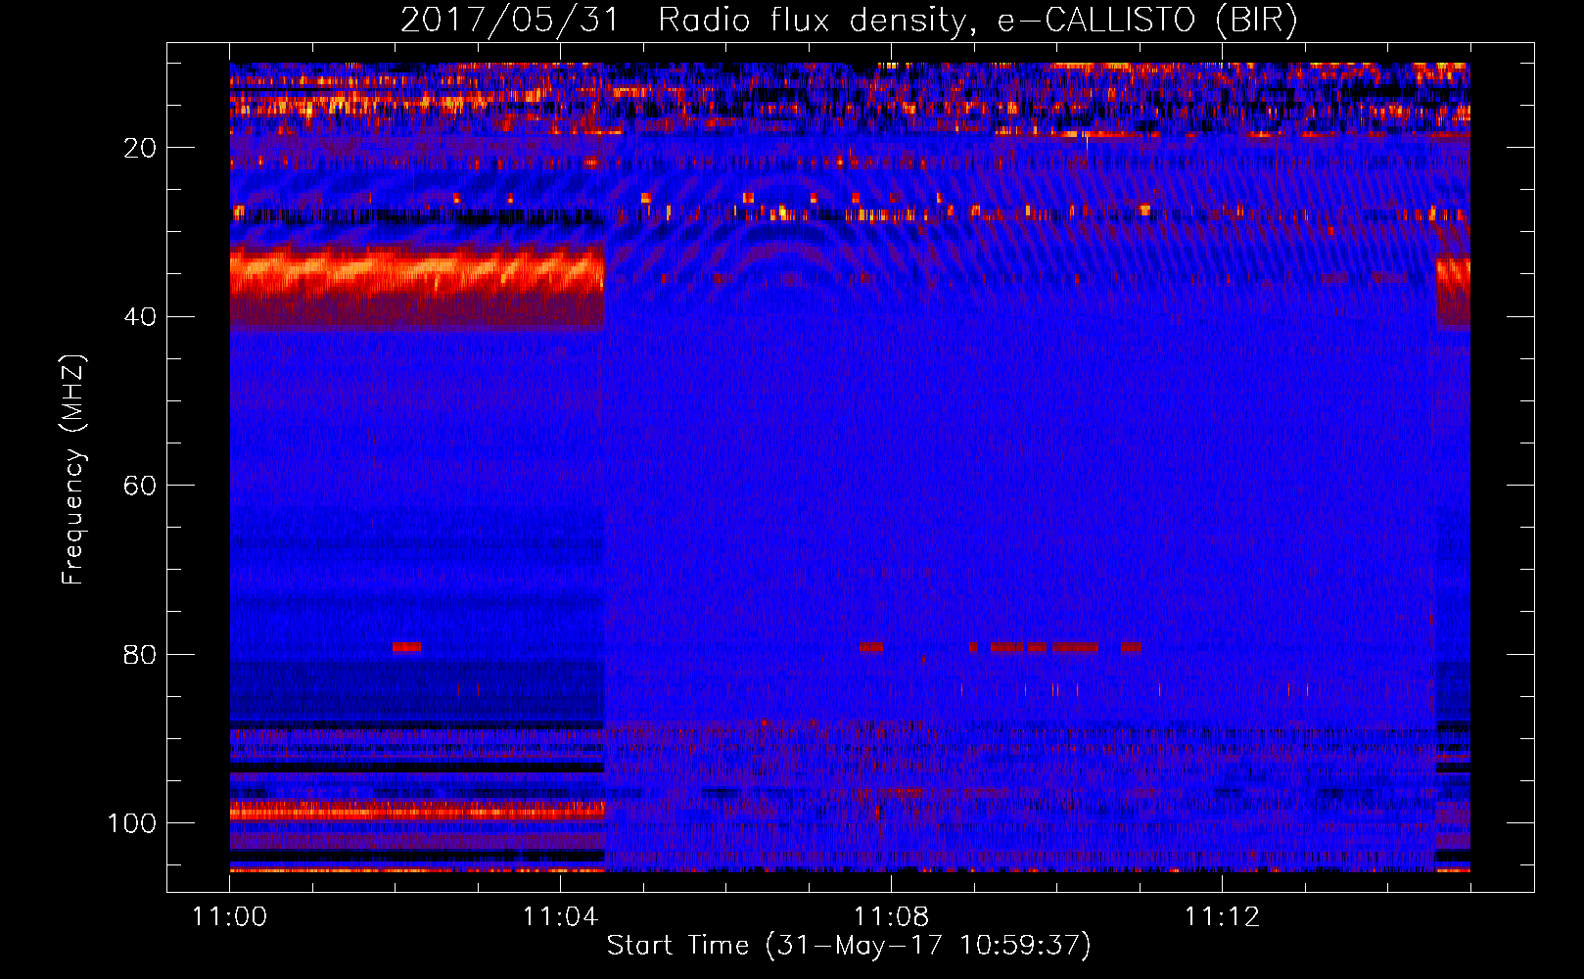This screenshot has height=979, width=1584.
Task: Click the 20 MHz frequency tick label
Action: [x=140, y=148]
